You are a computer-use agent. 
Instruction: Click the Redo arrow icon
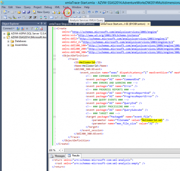[96, 12]
